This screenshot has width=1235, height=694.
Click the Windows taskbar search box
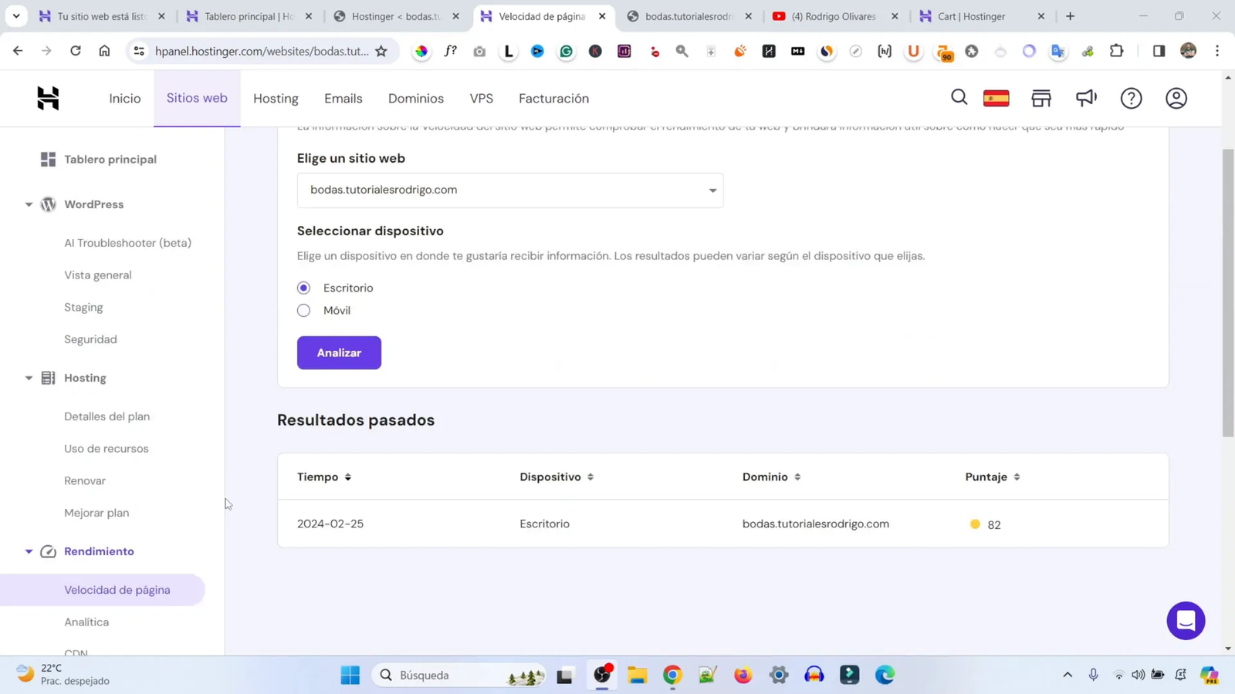tap(459, 675)
